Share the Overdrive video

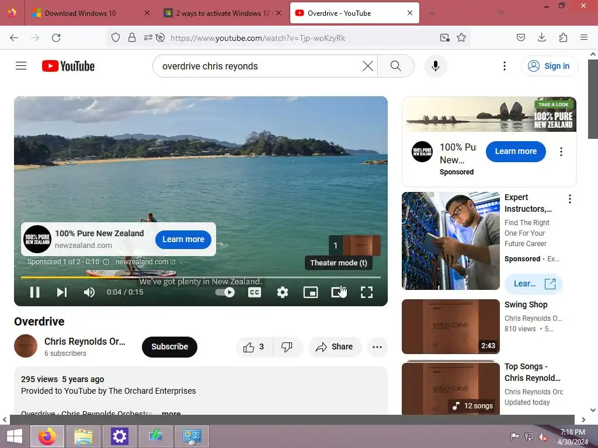coord(335,346)
